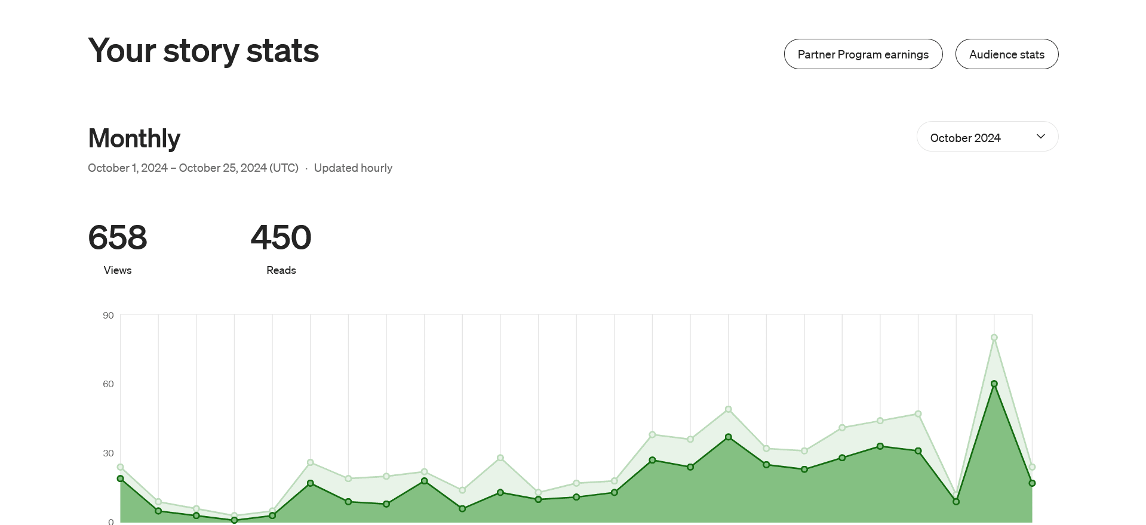Click the 90 label on the y-axis
This screenshot has height=525, width=1146.
108,315
